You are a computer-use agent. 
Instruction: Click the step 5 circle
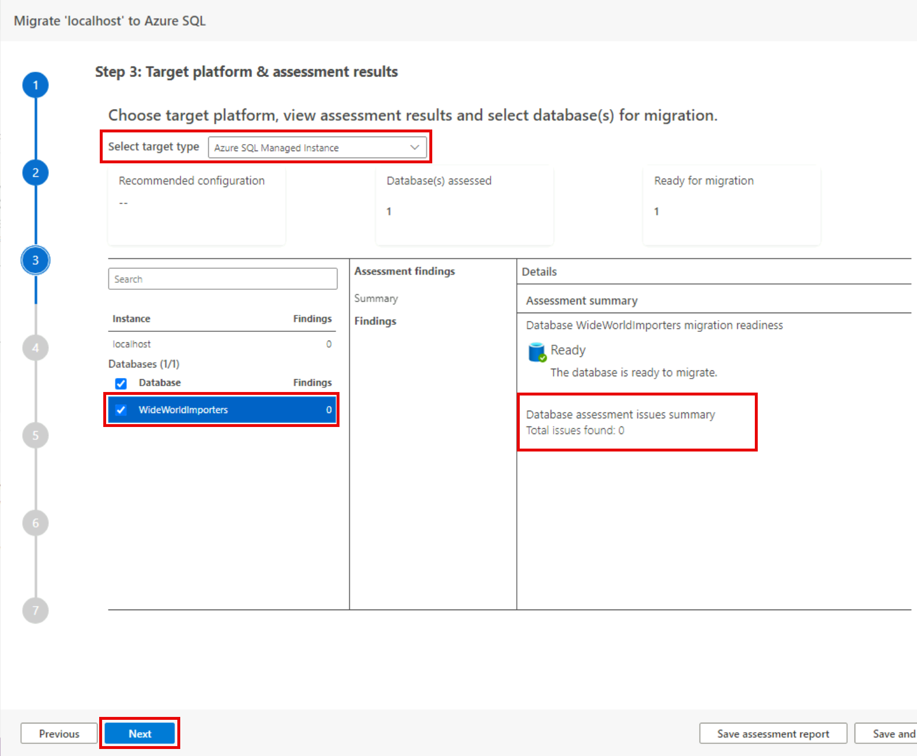point(36,436)
